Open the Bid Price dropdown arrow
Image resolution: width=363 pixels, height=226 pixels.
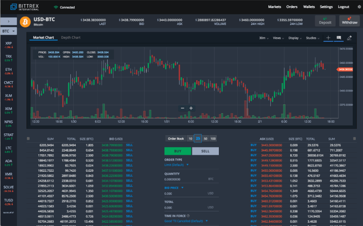pos(182,188)
